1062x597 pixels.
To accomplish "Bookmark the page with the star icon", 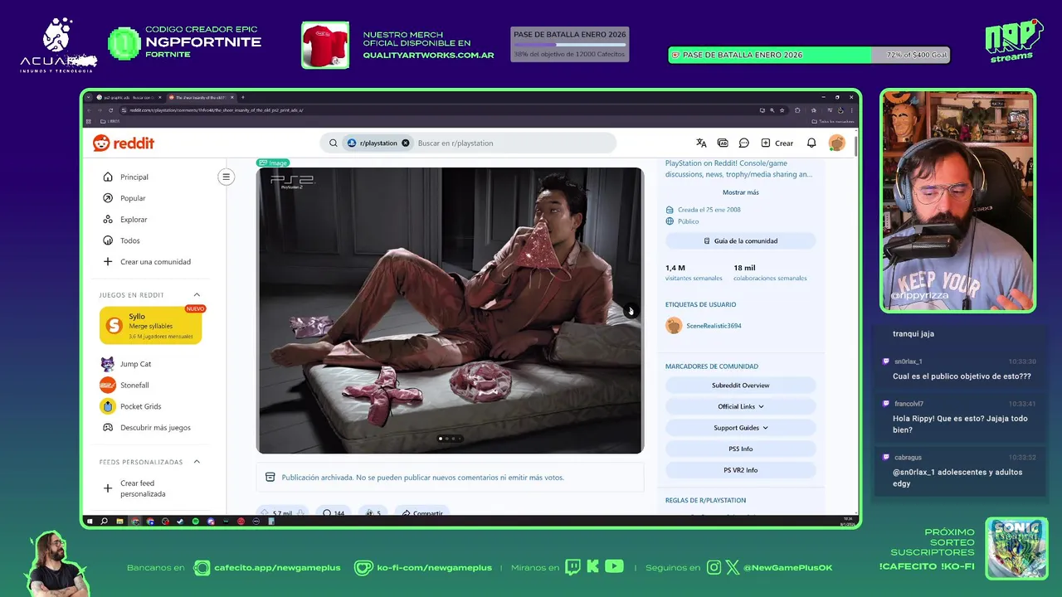I will coord(782,109).
